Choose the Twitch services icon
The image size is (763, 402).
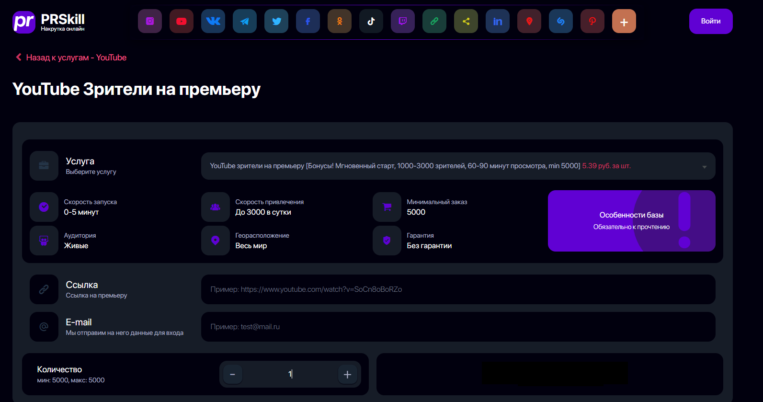403,21
